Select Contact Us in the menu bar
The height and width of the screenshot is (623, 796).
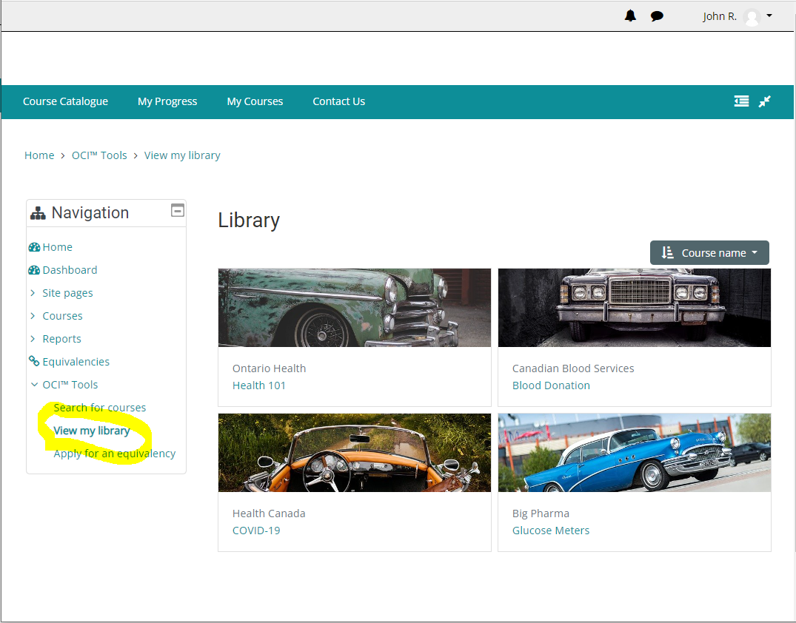(x=338, y=101)
